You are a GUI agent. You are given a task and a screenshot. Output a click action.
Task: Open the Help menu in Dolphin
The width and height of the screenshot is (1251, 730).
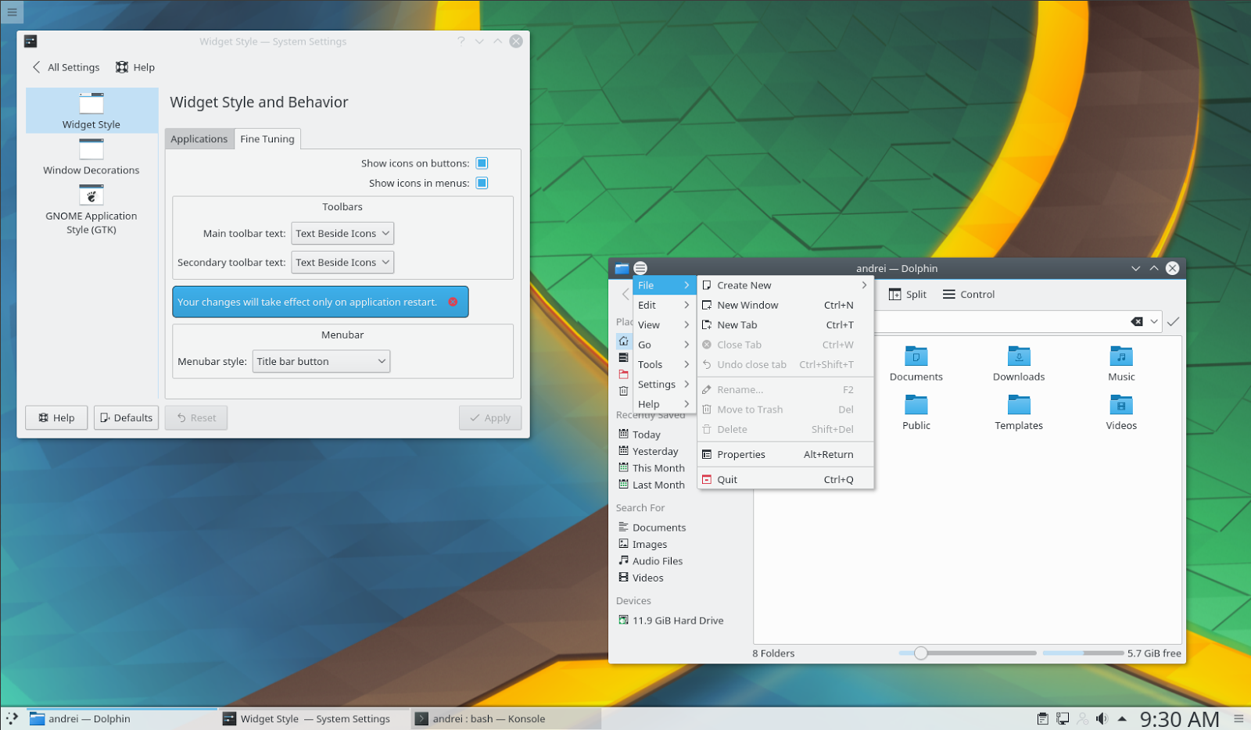pos(664,404)
